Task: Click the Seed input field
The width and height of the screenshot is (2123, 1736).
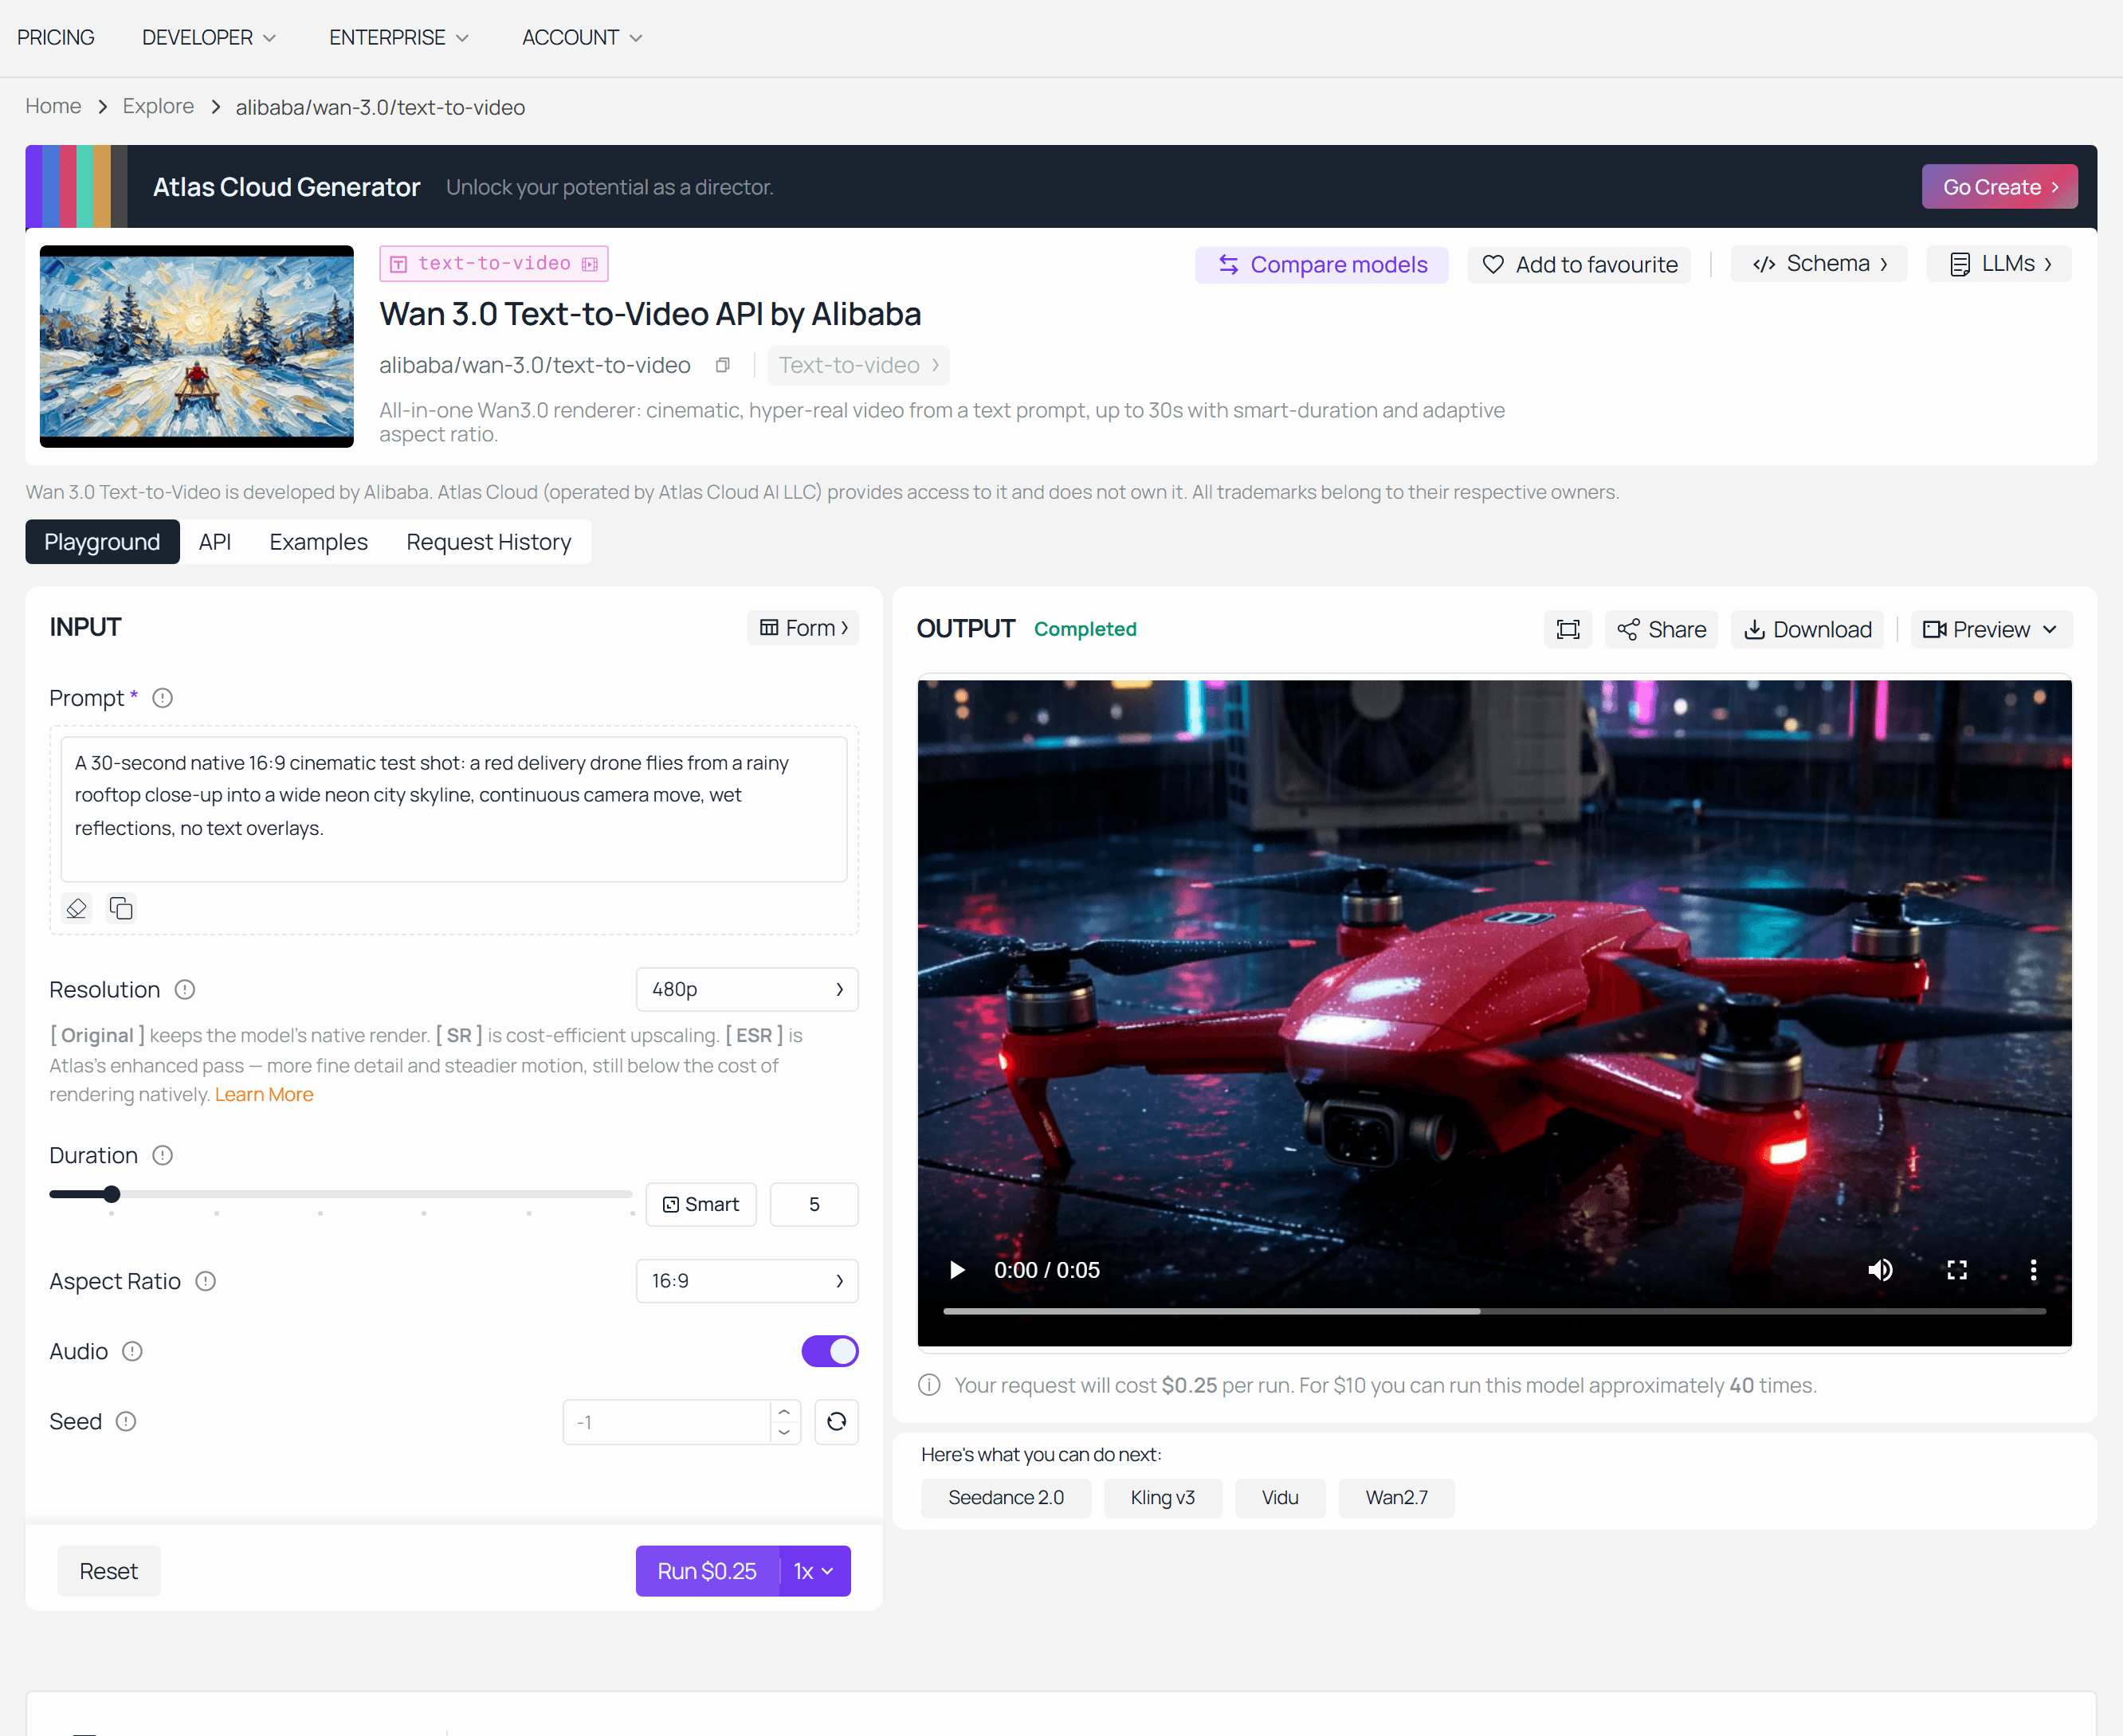Action: tap(667, 1422)
